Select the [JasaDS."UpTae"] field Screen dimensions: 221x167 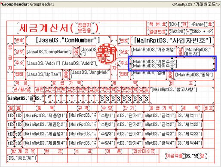[44, 75]
